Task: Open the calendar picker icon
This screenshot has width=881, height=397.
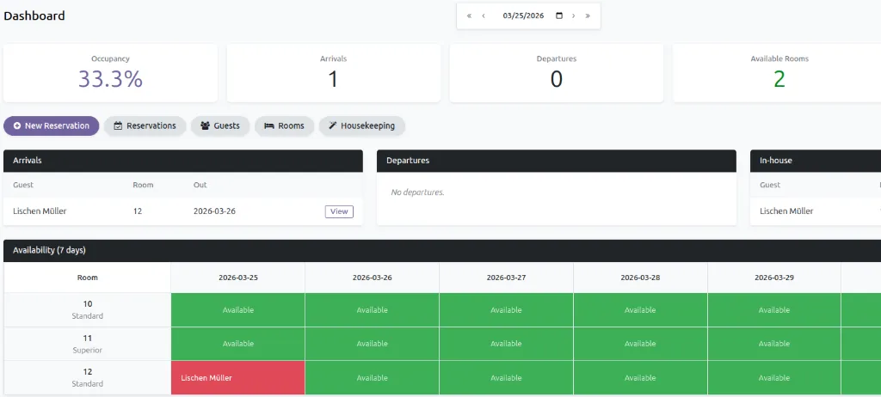Action: [x=559, y=15]
